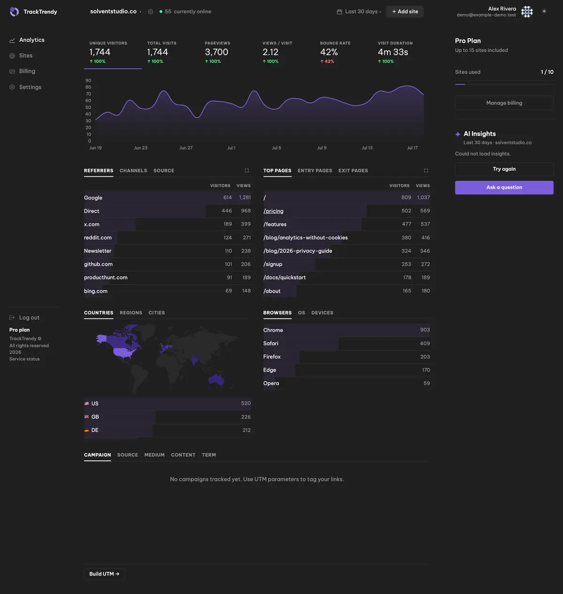The height and width of the screenshot is (594, 563).
Task: Switch to the Content campaign tab
Action: (183, 455)
